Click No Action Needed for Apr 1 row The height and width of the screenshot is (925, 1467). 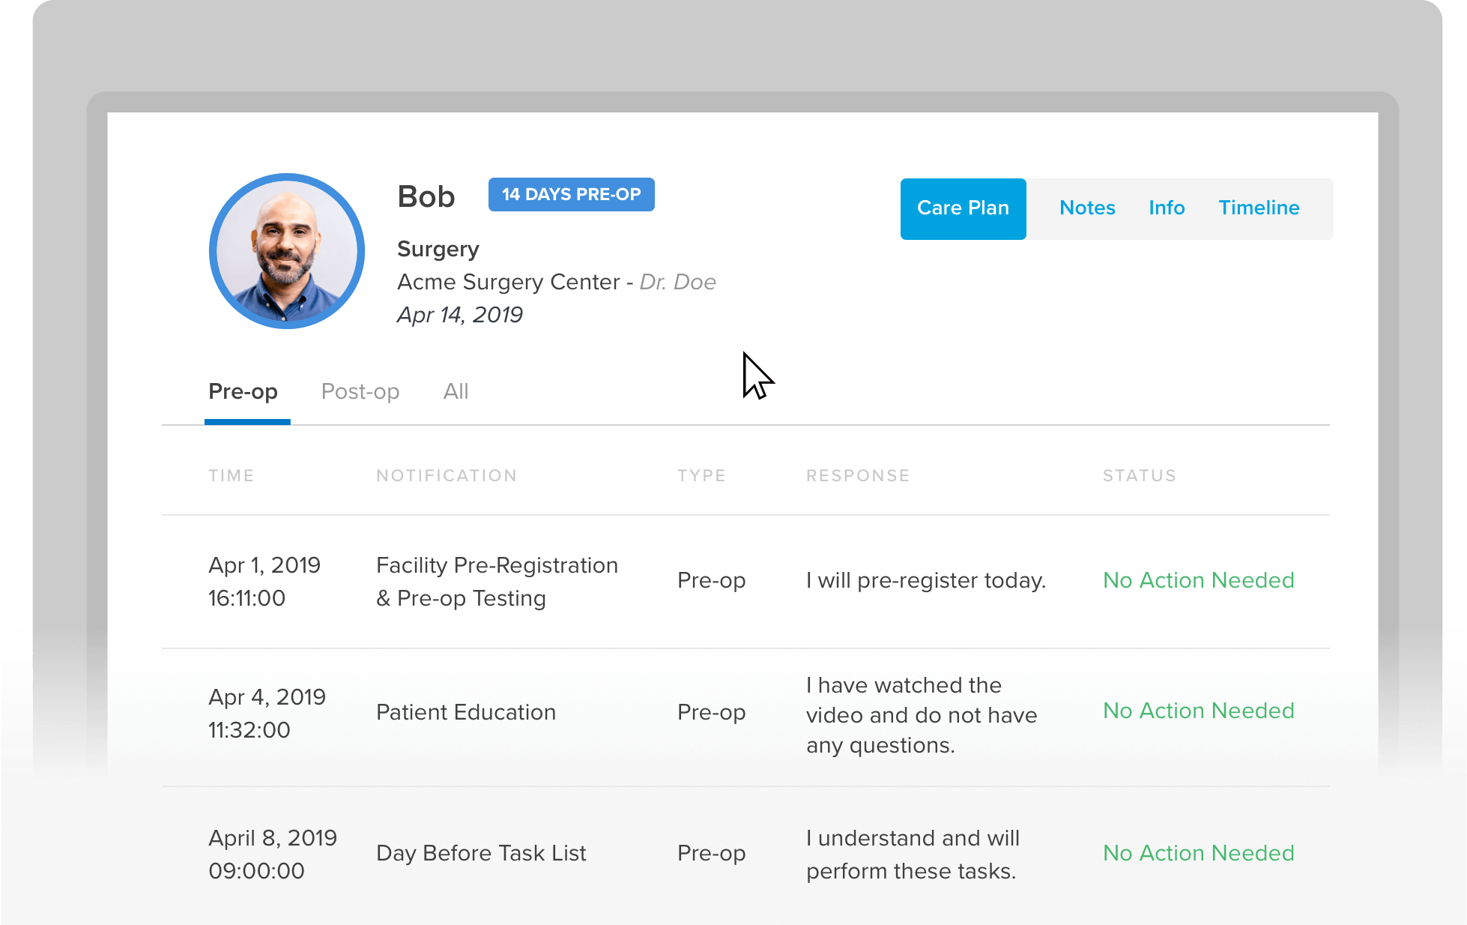click(x=1198, y=580)
